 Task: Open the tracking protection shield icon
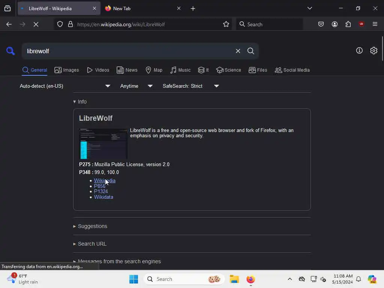pyautogui.click(x=60, y=24)
